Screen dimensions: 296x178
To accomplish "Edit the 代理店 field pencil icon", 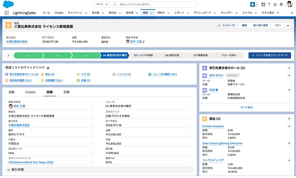I will 92,143.
